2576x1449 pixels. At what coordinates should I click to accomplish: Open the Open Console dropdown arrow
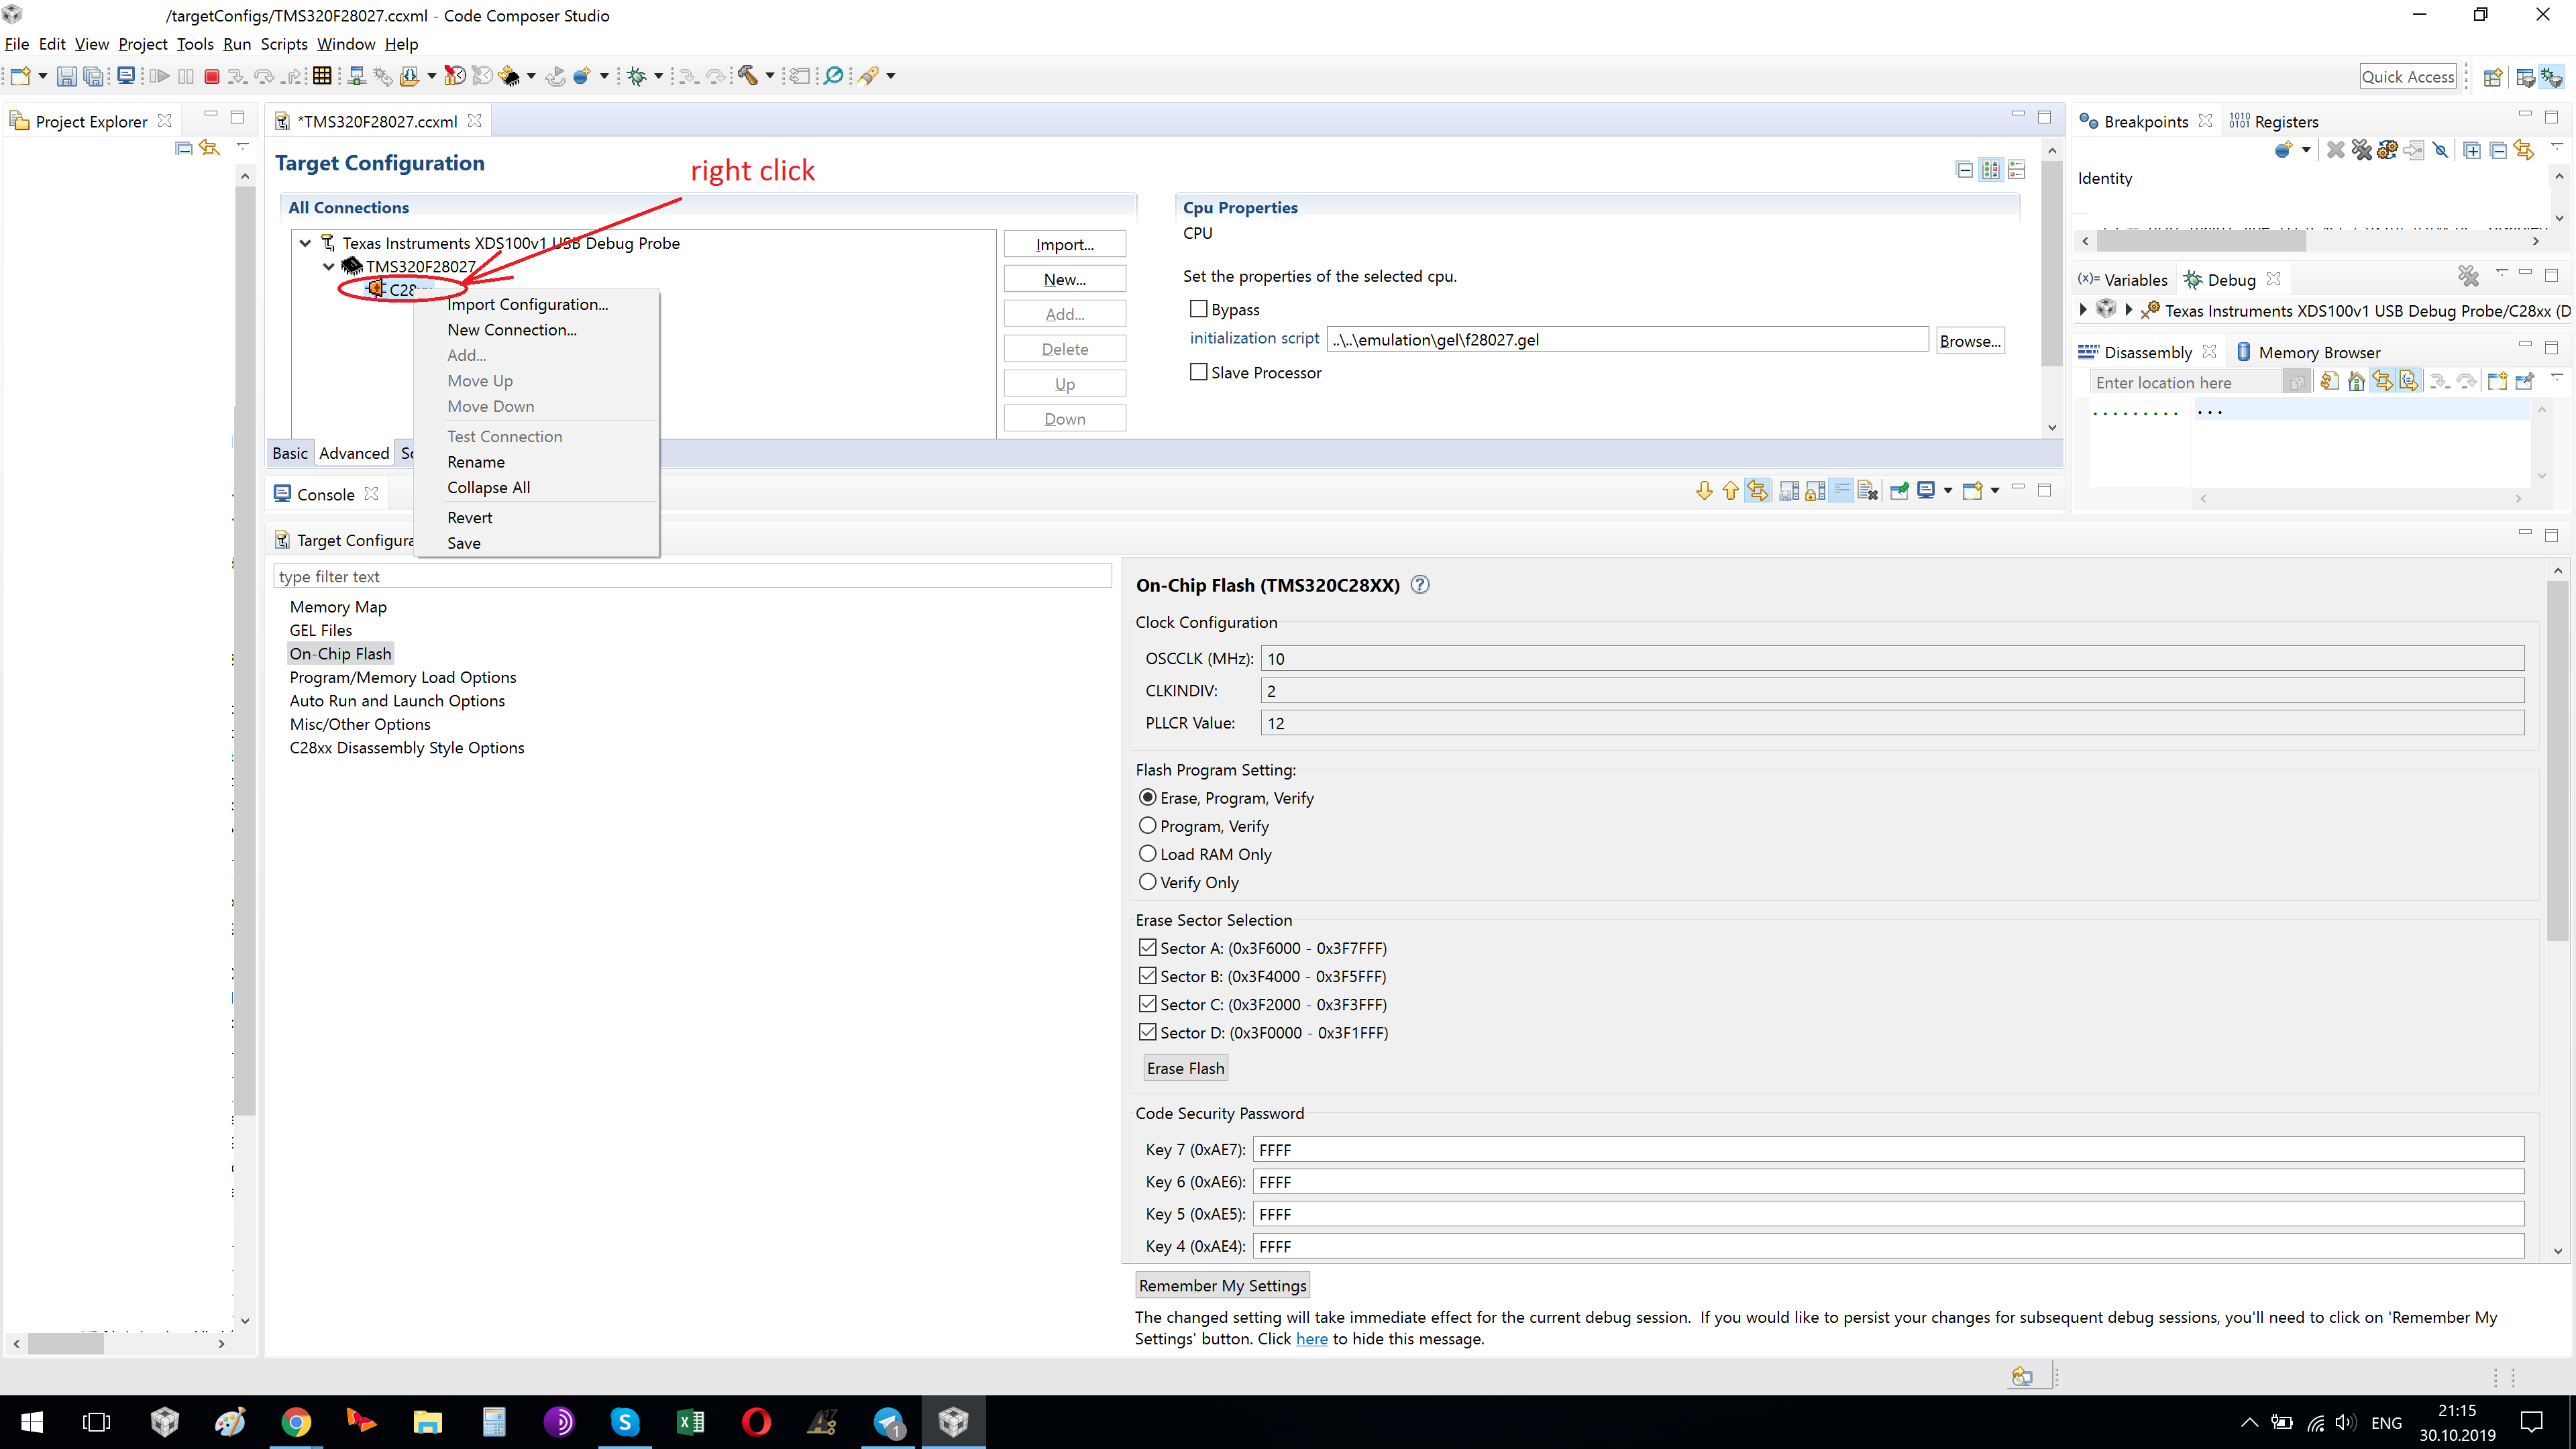pyautogui.click(x=1994, y=490)
